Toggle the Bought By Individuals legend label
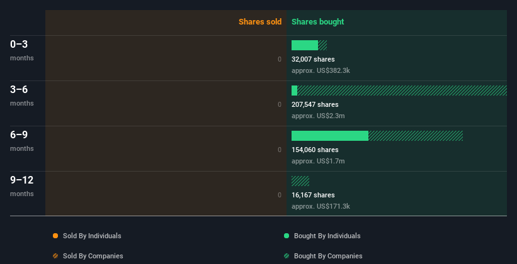This screenshot has width=517, height=264. tap(327, 236)
